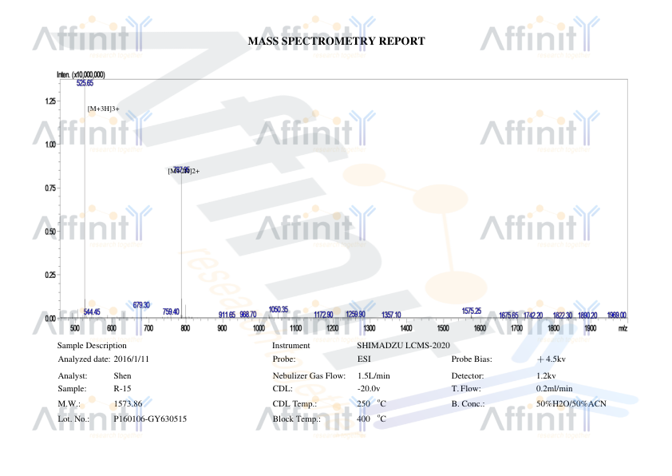This screenshot has width=672, height=476.
Task: Click the 1.25 intensity tick label
Action: (50, 101)
